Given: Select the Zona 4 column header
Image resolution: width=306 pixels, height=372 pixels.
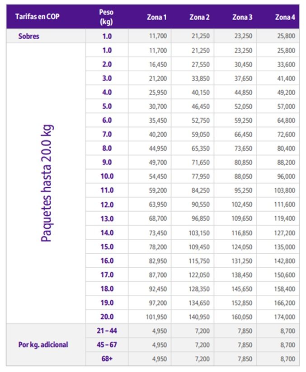Looking at the screenshot, I should tap(285, 17).
